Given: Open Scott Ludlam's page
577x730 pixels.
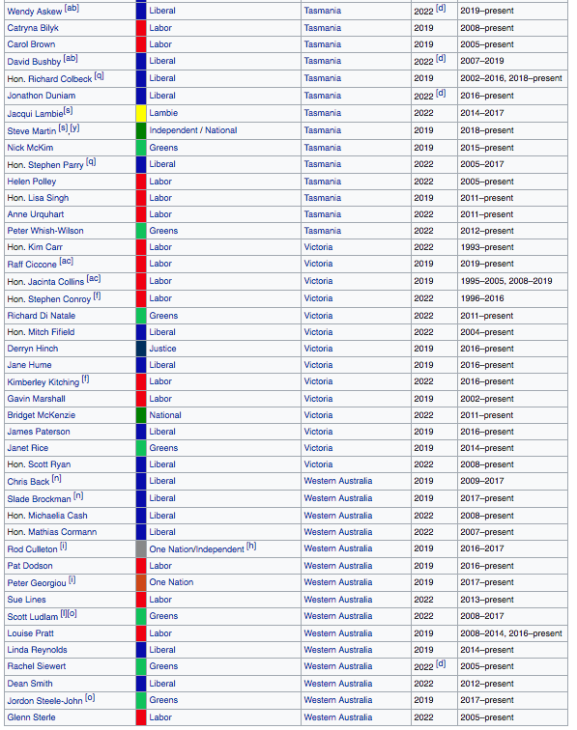Looking at the screenshot, I should (32, 617).
